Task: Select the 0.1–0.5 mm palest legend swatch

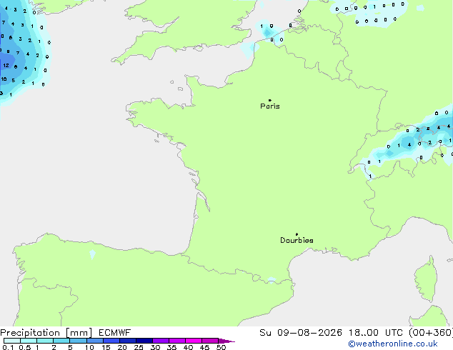Action: click(x=12, y=341)
